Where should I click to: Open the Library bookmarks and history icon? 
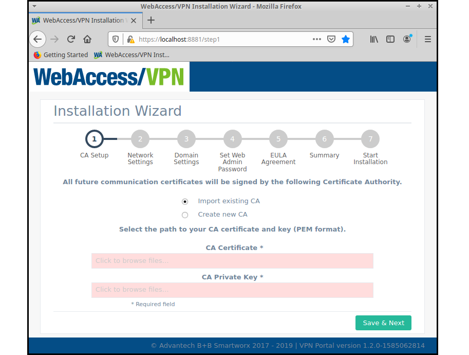(x=374, y=39)
